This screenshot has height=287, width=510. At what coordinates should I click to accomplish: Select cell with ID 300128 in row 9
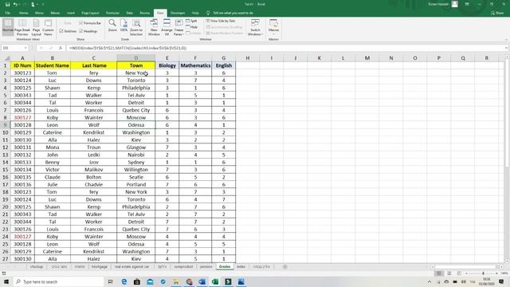(22, 125)
